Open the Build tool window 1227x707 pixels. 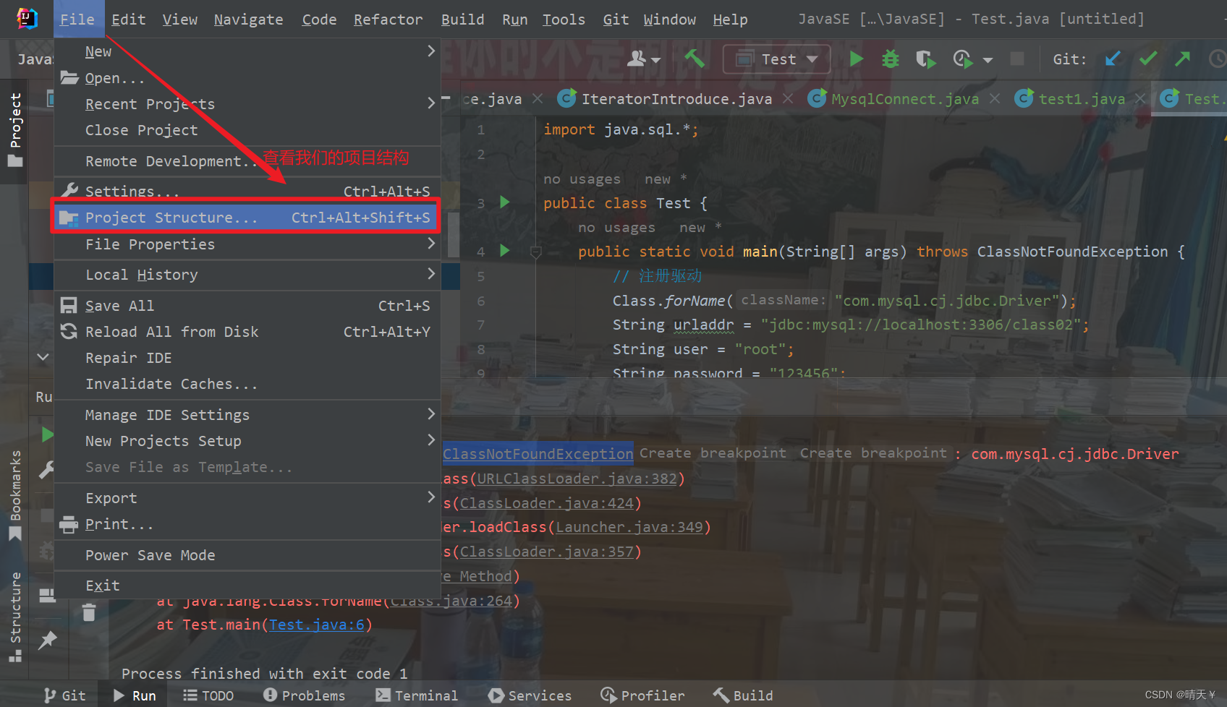[743, 695]
